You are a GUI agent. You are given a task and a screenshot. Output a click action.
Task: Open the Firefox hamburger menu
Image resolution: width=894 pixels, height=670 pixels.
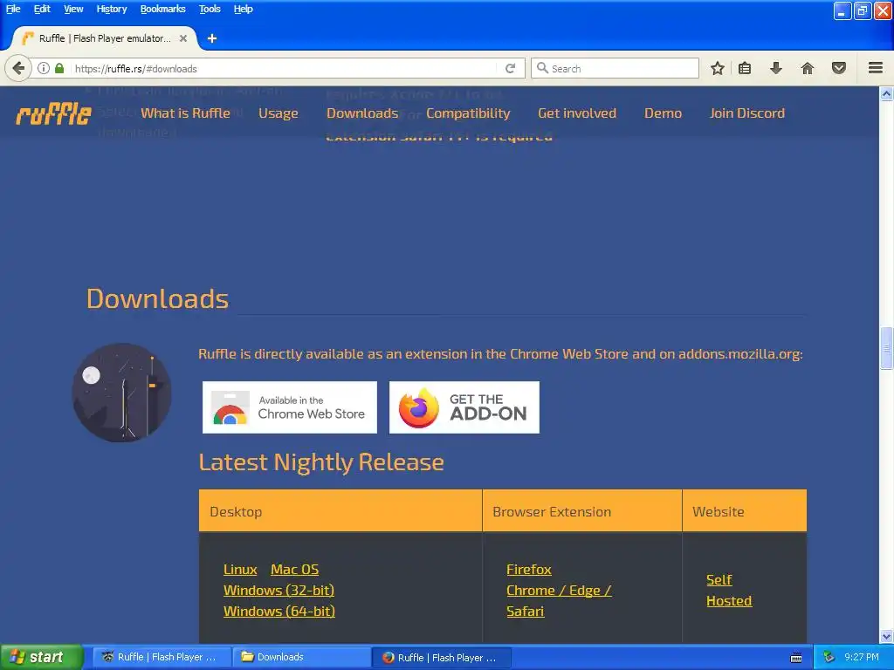[x=875, y=68]
